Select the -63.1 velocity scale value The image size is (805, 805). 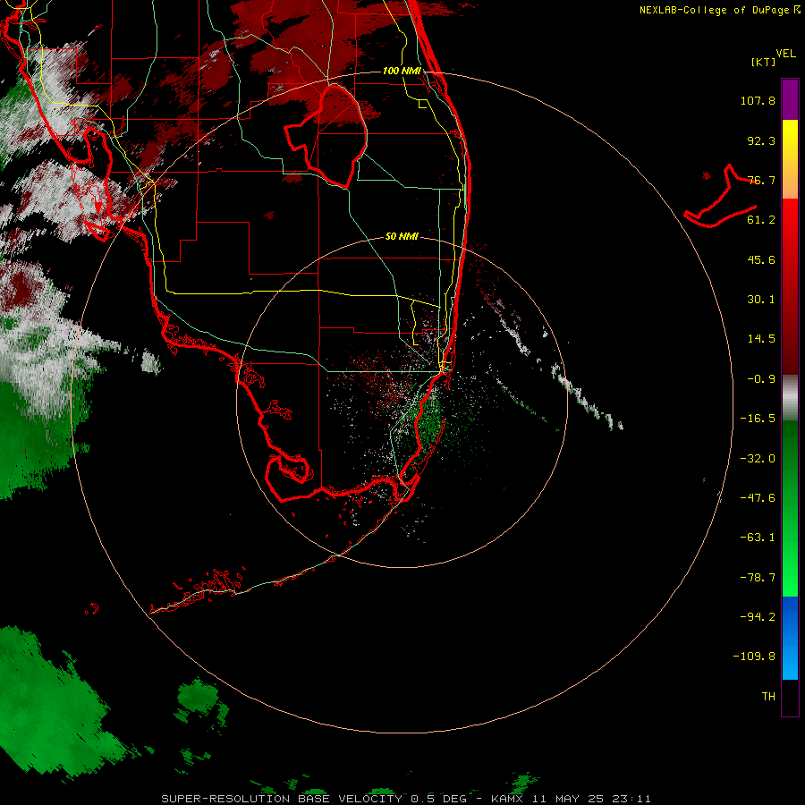pos(758,538)
